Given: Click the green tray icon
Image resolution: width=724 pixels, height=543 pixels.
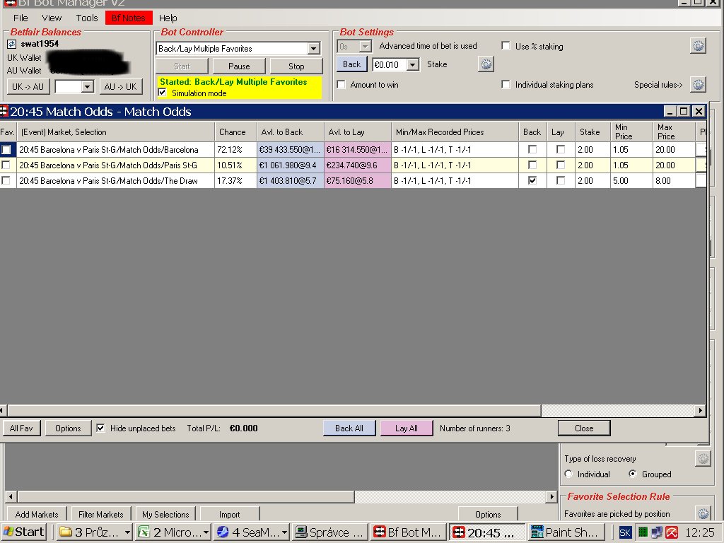Looking at the screenshot, I should click(643, 532).
